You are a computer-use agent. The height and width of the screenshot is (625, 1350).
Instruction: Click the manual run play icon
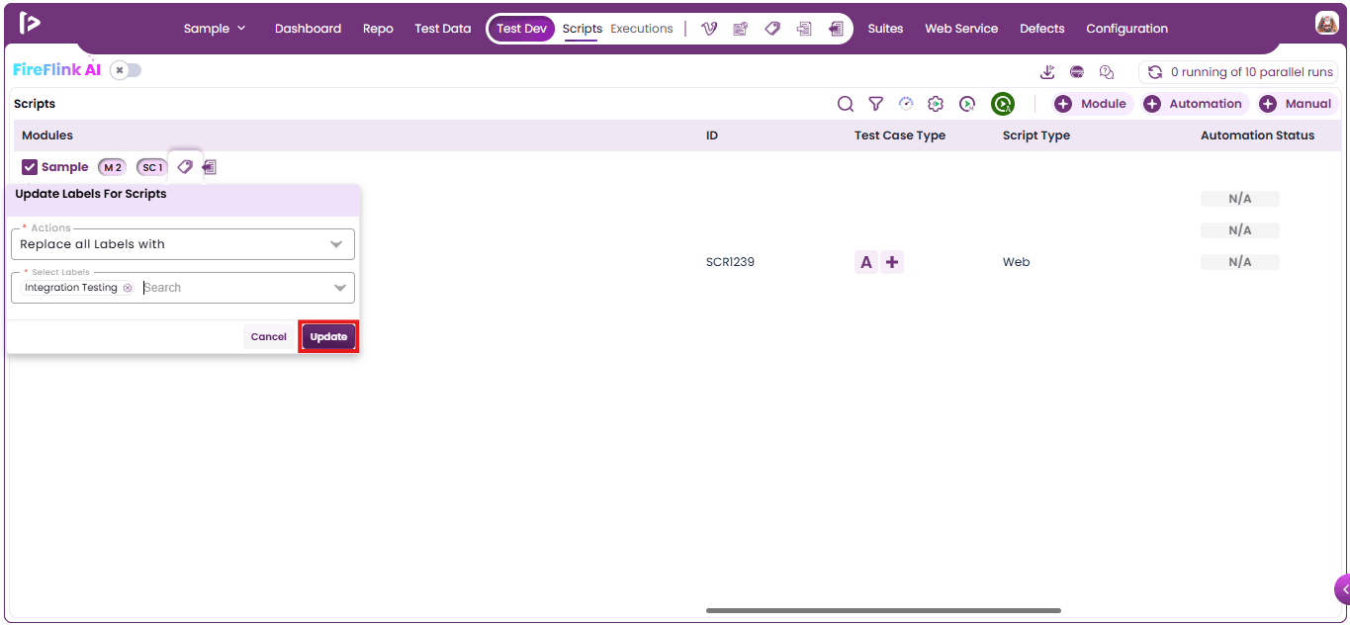(967, 104)
